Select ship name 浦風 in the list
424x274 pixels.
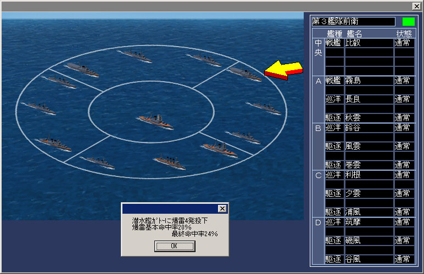pyautogui.click(x=369, y=212)
